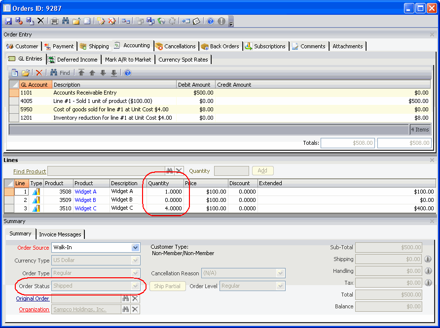The width and height of the screenshot is (440, 328).
Task: Delete the GL entry with the red X
Action: pos(39,73)
